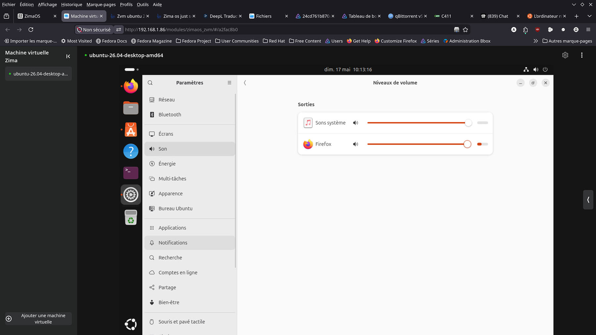Image resolution: width=596 pixels, height=335 pixels.
Task: Open the power menu in Ubuntu top bar
Action: coord(545,70)
